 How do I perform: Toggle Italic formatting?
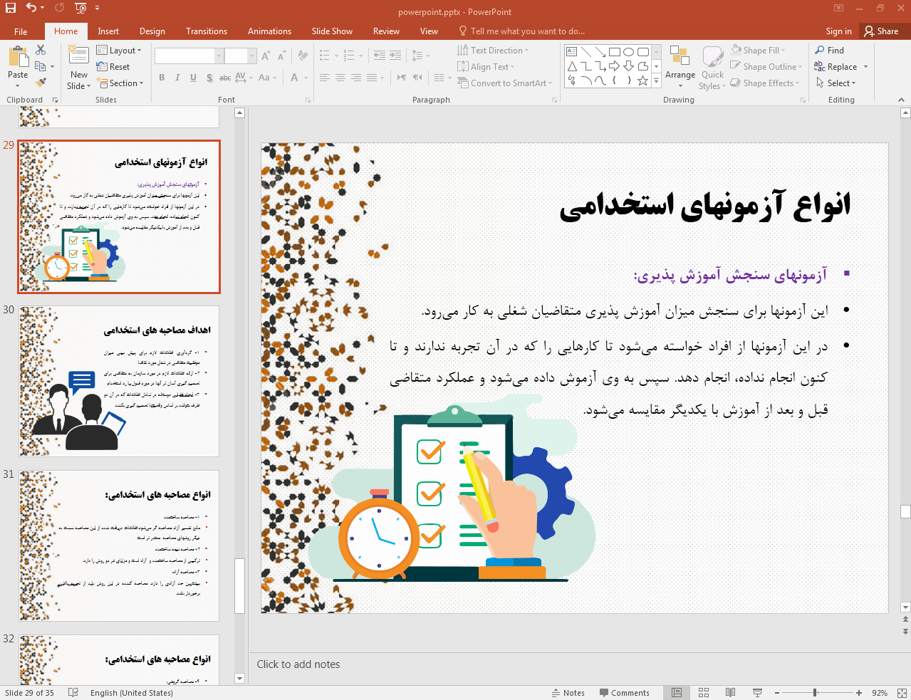177,78
